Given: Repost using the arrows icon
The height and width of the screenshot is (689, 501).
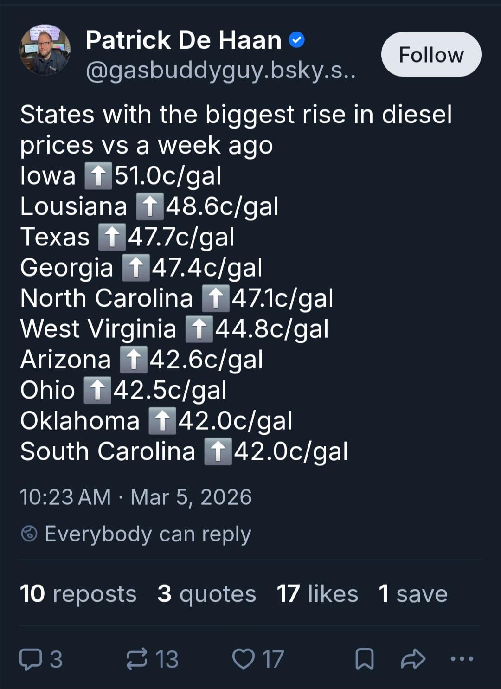Looking at the screenshot, I should [137, 659].
